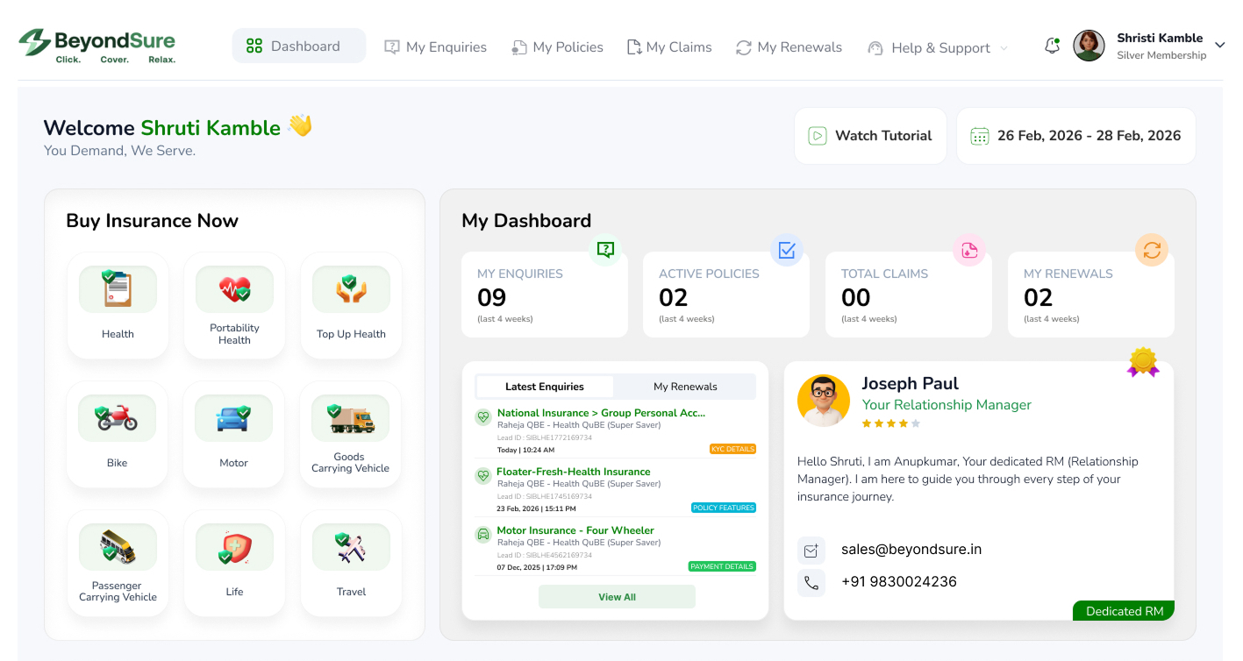The width and height of the screenshot is (1243, 661).
Task: Click the award ribbon badge icon
Action: [1143, 362]
